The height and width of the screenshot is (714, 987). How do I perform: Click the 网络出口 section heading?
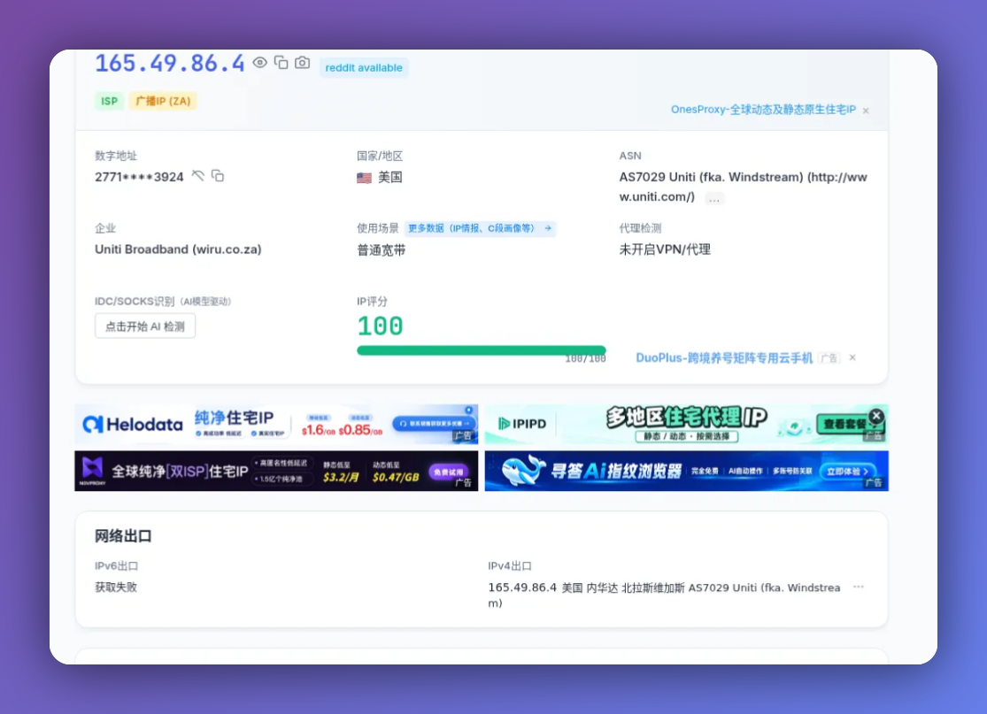click(123, 536)
